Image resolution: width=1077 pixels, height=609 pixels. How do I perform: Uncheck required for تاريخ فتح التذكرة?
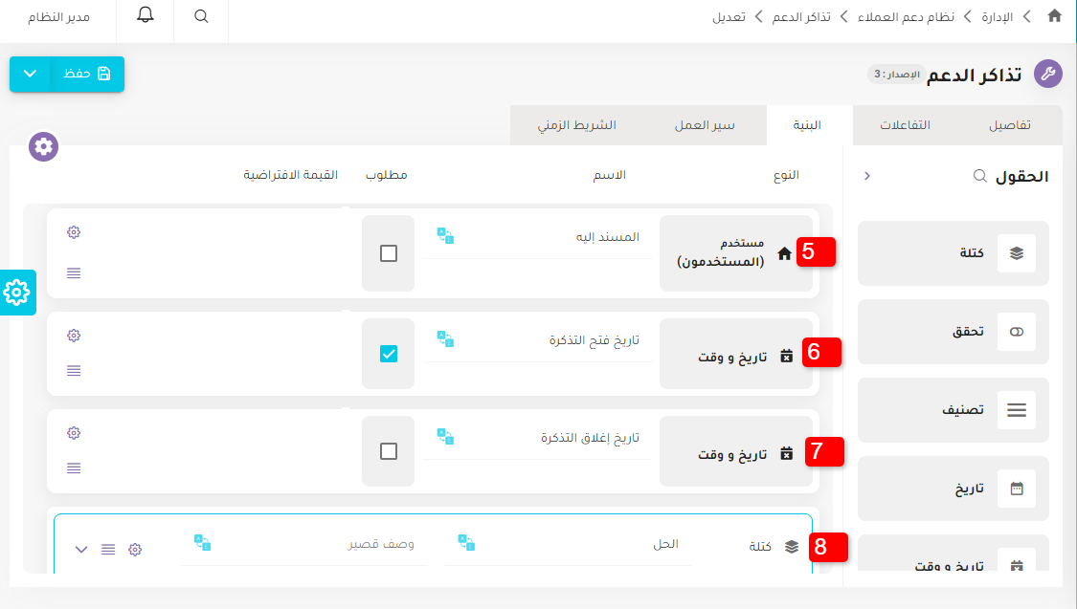point(388,354)
